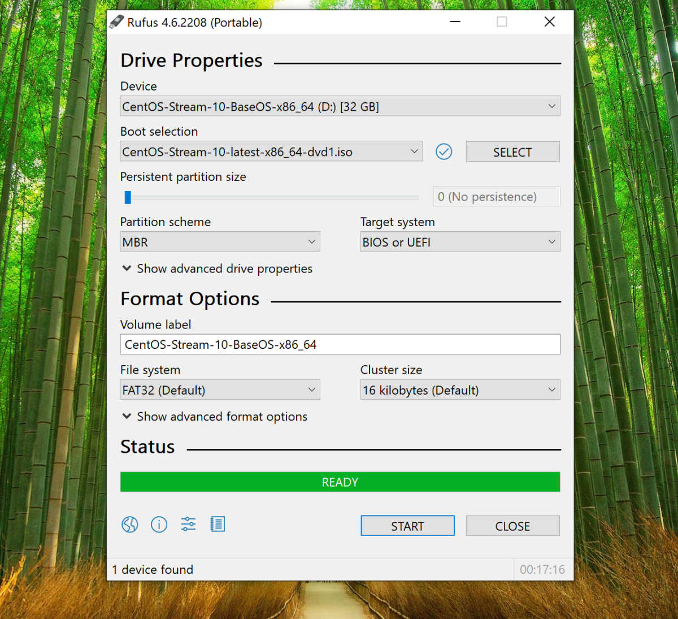Click into the Volume label text field

[340, 344]
